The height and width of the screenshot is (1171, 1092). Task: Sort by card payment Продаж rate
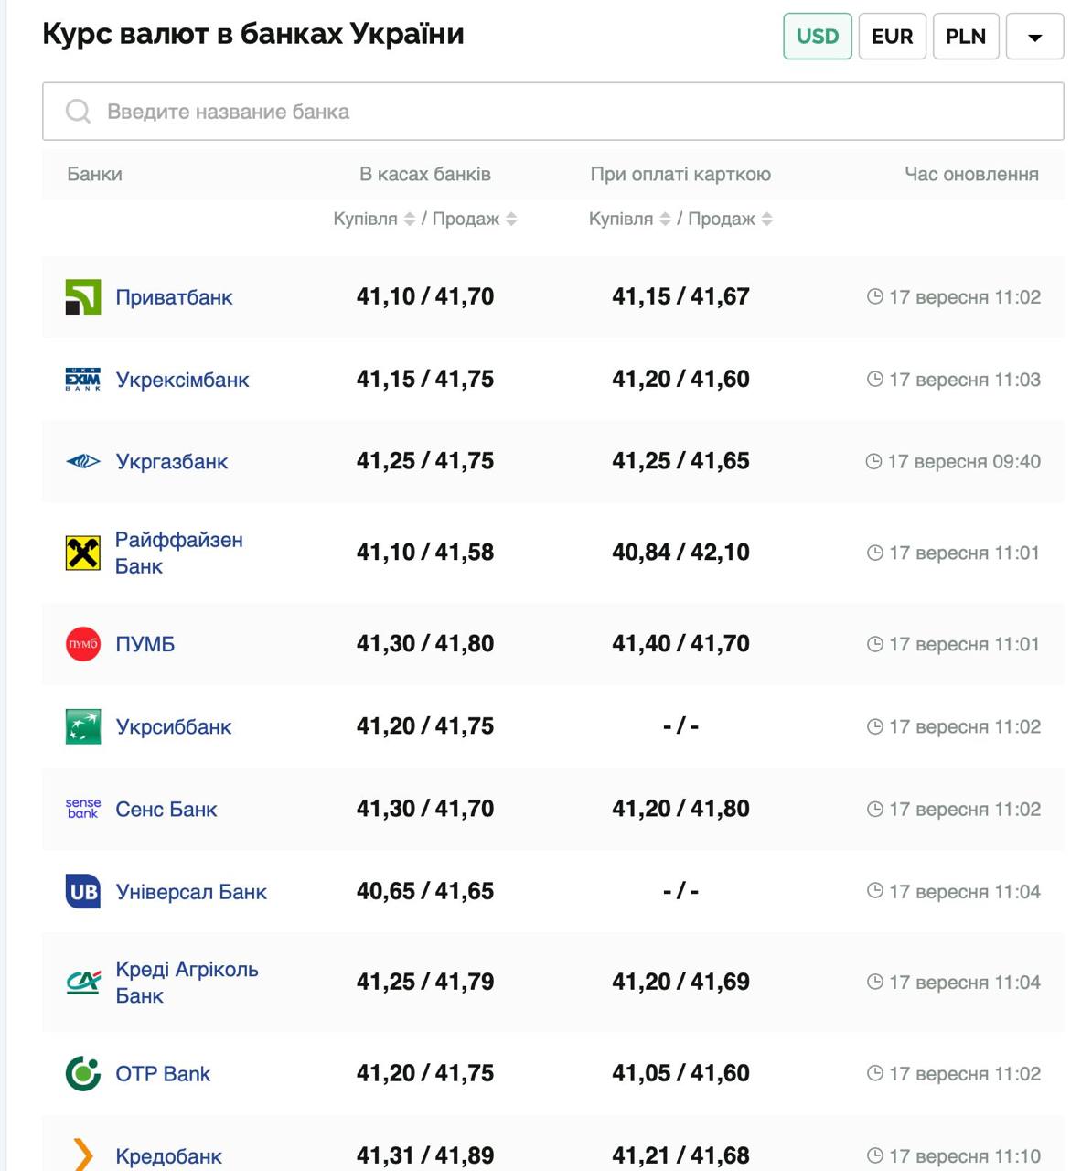tap(766, 220)
